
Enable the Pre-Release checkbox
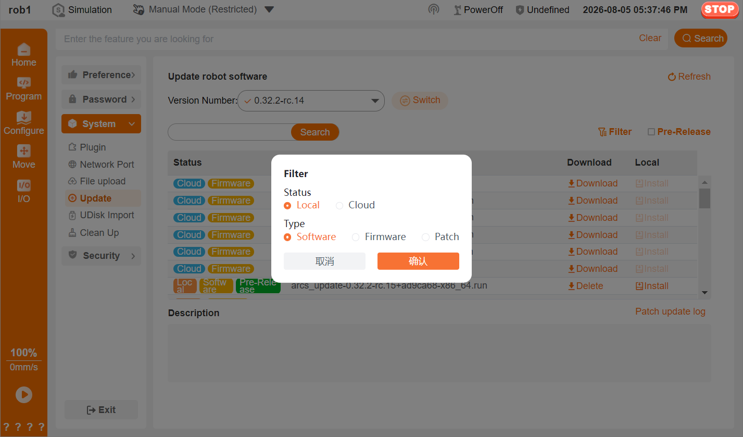click(651, 132)
